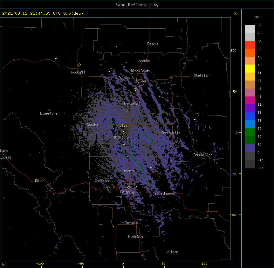Click the Airdrie label

pos(128,171)
